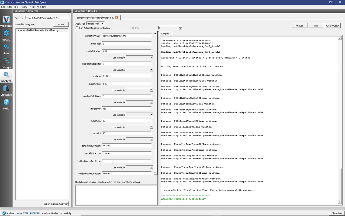Open the Window menu
The image size is (345, 216).
[42, 7]
